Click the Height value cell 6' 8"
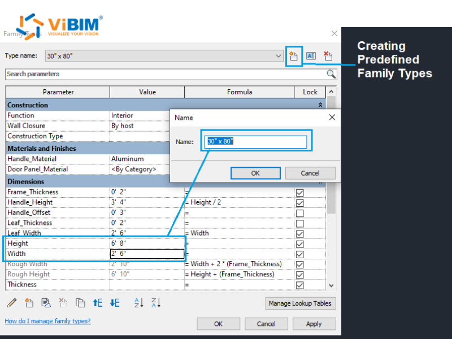This screenshot has height=339, width=452. tap(147, 244)
